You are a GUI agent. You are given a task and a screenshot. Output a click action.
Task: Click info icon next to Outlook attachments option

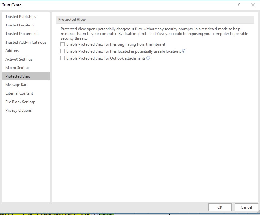click(147, 58)
